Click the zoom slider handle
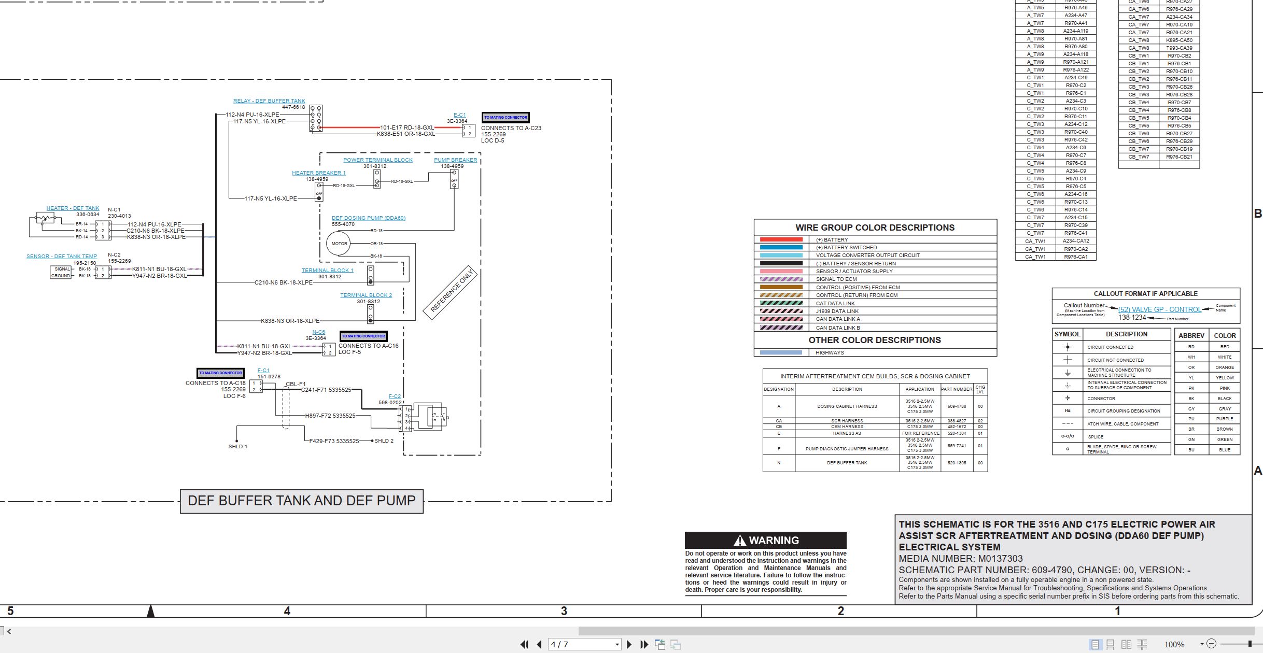The width and height of the screenshot is (1263, 653). [x=1251, y=644]
